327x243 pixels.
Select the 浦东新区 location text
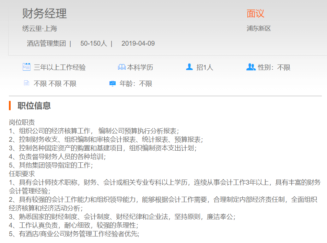259,28
